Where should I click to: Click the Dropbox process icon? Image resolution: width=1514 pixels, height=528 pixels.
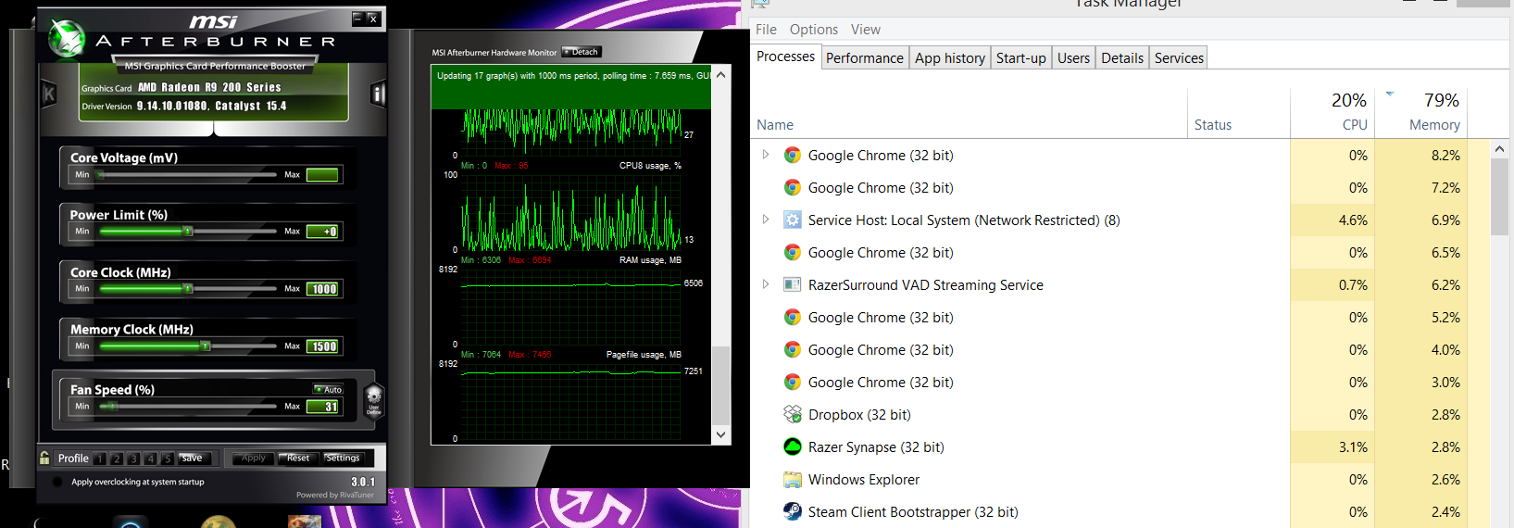click(x=793, y=414)
